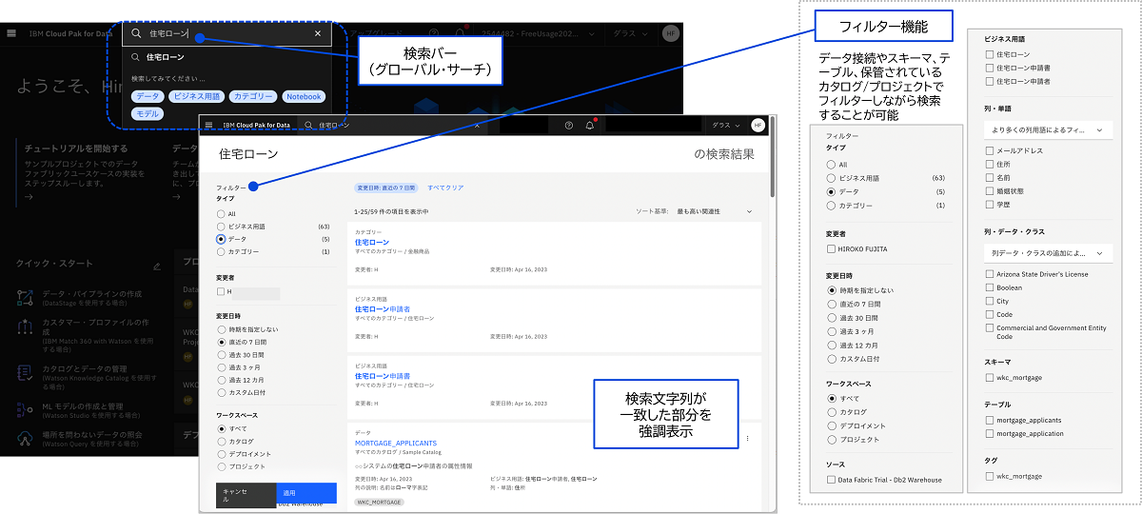This screenshot has width=1142, height=514.
Task: Tick the Commercial and Government Entity Code checkbox
Action: coord(991,328)
